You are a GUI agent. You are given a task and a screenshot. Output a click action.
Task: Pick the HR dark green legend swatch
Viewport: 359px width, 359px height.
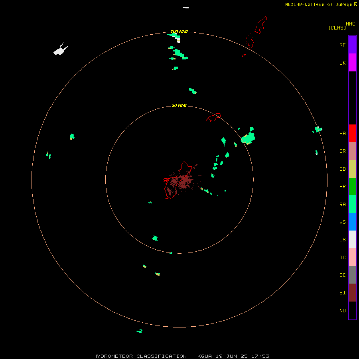pos(352,187)
